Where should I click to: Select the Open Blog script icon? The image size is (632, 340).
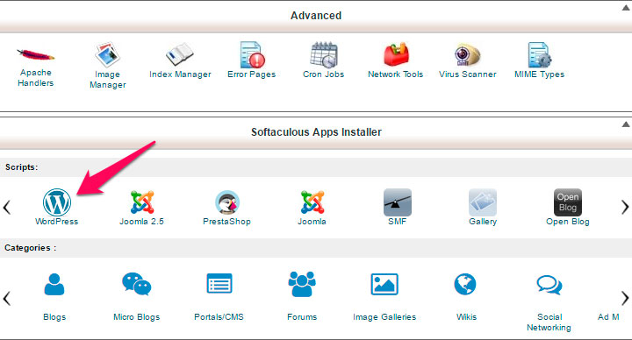[x=568, y=202]
